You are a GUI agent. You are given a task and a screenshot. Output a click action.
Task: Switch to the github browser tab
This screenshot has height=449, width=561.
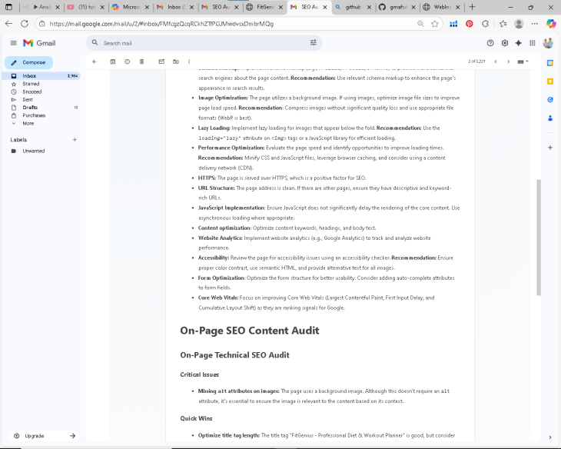[354, 7]
